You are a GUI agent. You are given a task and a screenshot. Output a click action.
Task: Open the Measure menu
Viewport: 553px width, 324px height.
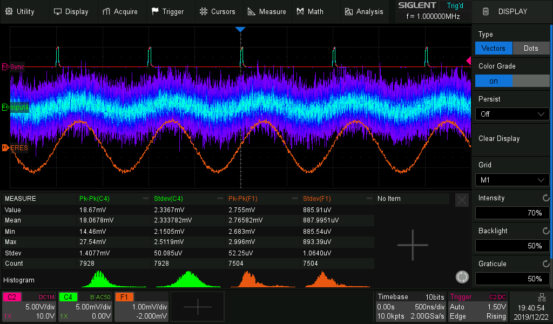pyautogui.click(x=267, y=11)
